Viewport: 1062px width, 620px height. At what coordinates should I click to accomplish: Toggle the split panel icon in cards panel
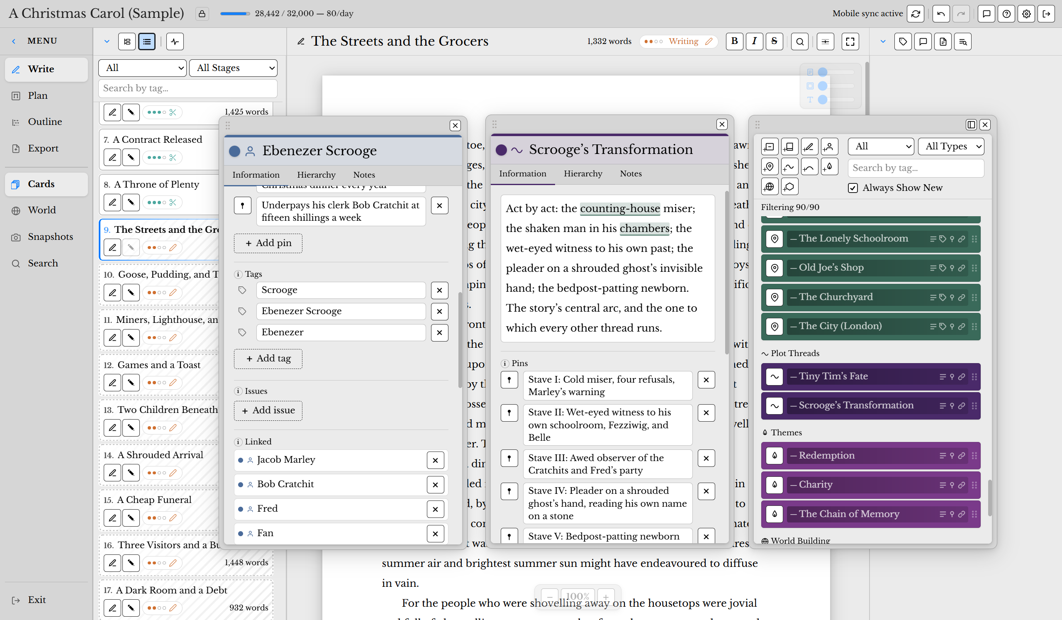point(971,125)
